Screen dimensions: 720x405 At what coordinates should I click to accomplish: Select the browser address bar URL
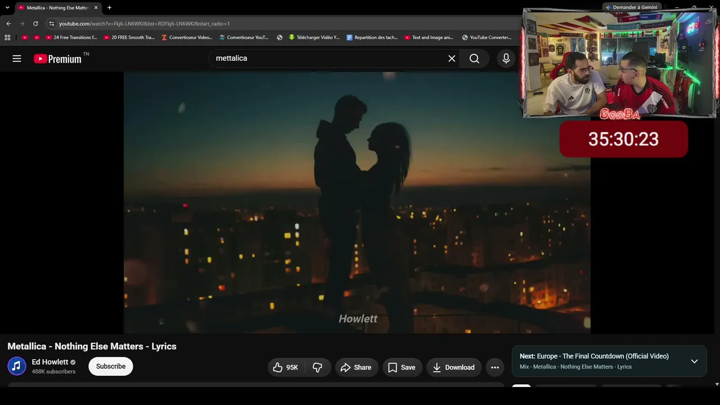tap(145, 24)
